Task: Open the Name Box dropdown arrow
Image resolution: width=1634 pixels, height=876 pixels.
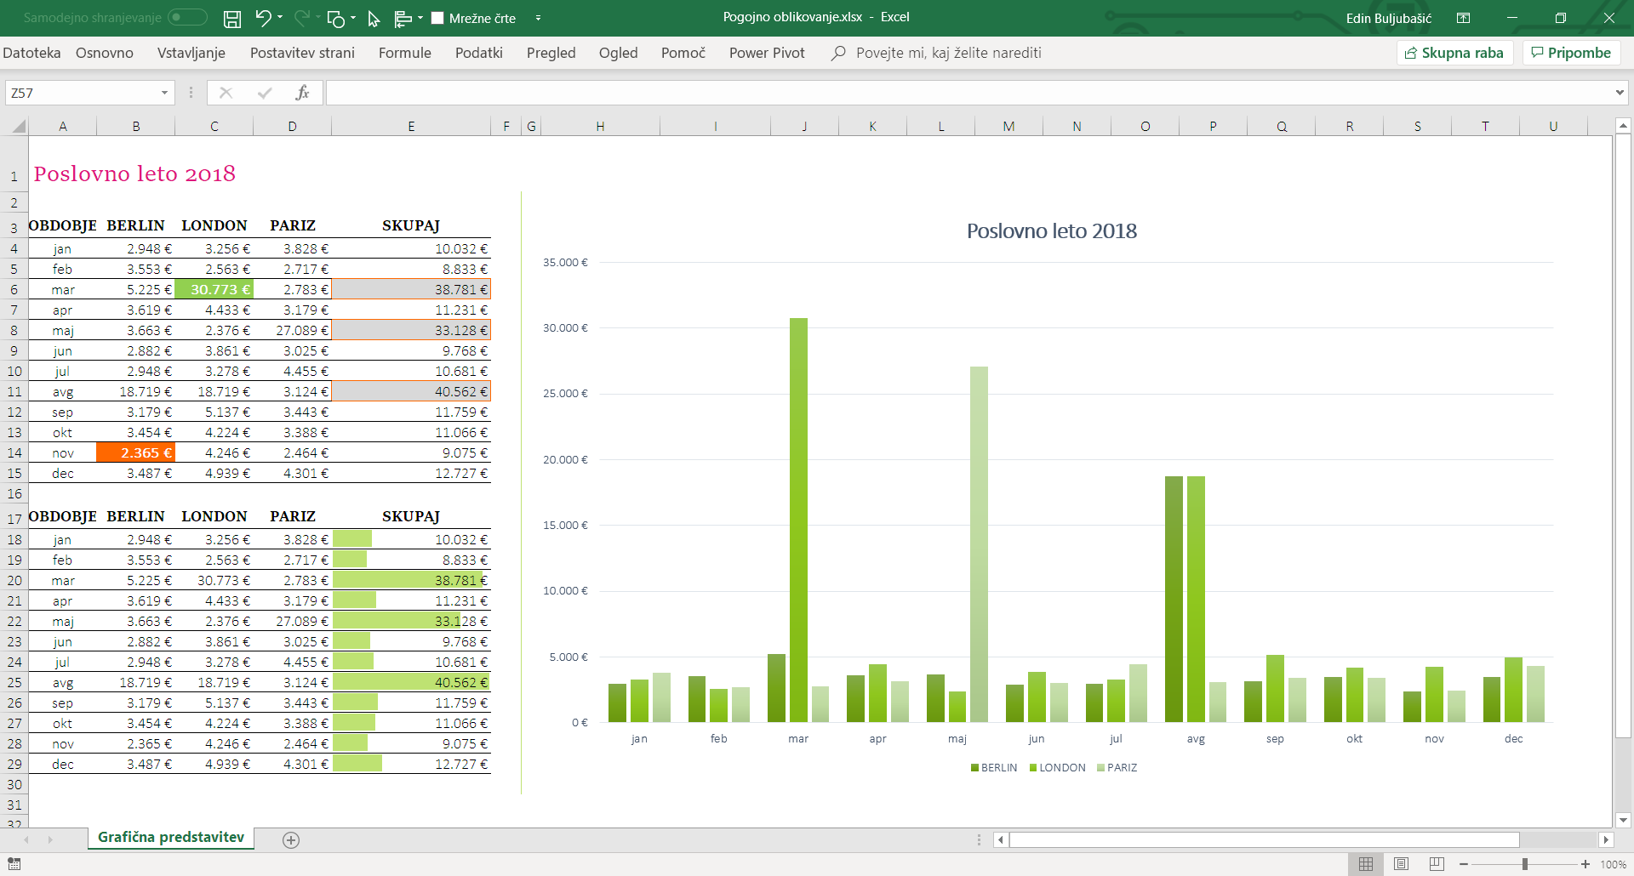Action: pyautogui.click(x=164, y=93)
